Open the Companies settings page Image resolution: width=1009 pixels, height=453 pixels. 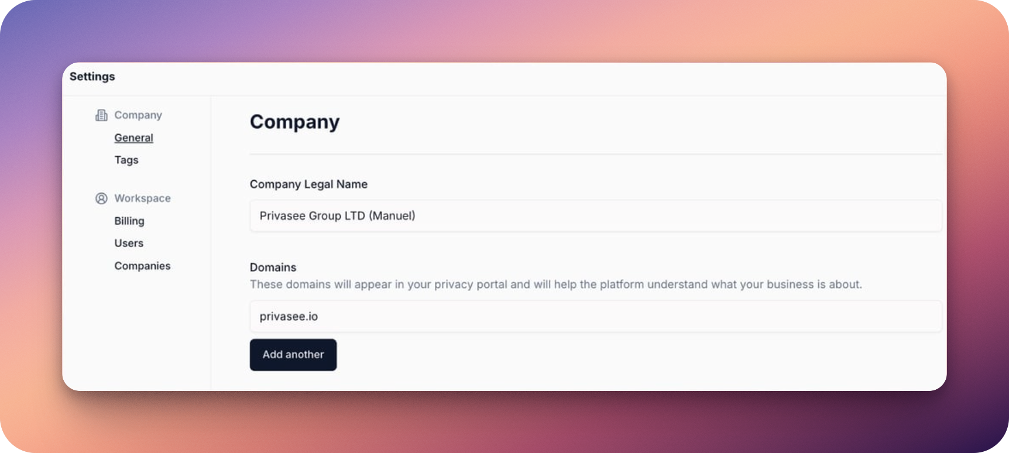[142, 266]
